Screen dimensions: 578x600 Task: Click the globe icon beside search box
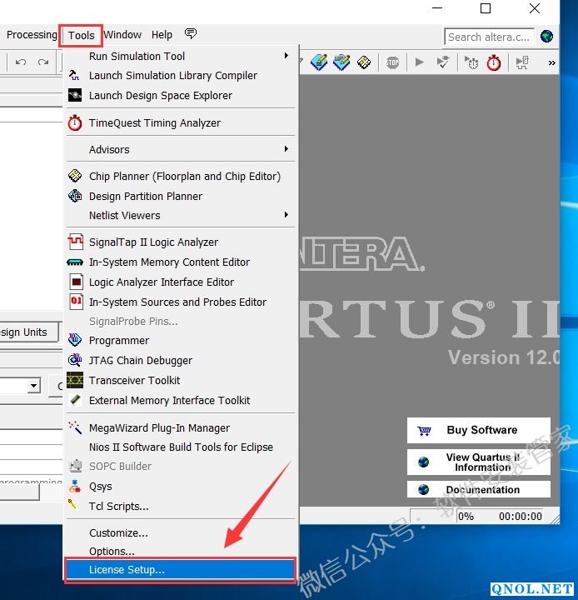pos(546,36)
